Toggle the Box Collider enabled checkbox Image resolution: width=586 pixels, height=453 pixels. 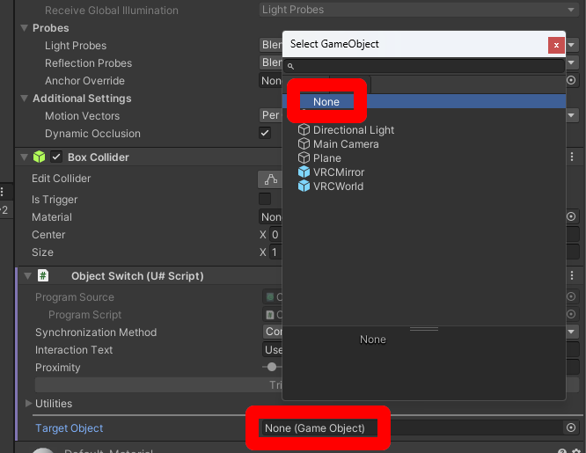click(x=56, y=157)
